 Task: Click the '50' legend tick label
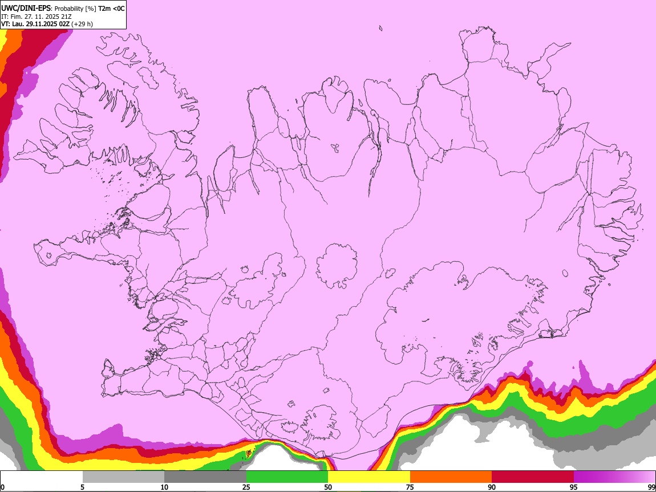pos(328,487)
